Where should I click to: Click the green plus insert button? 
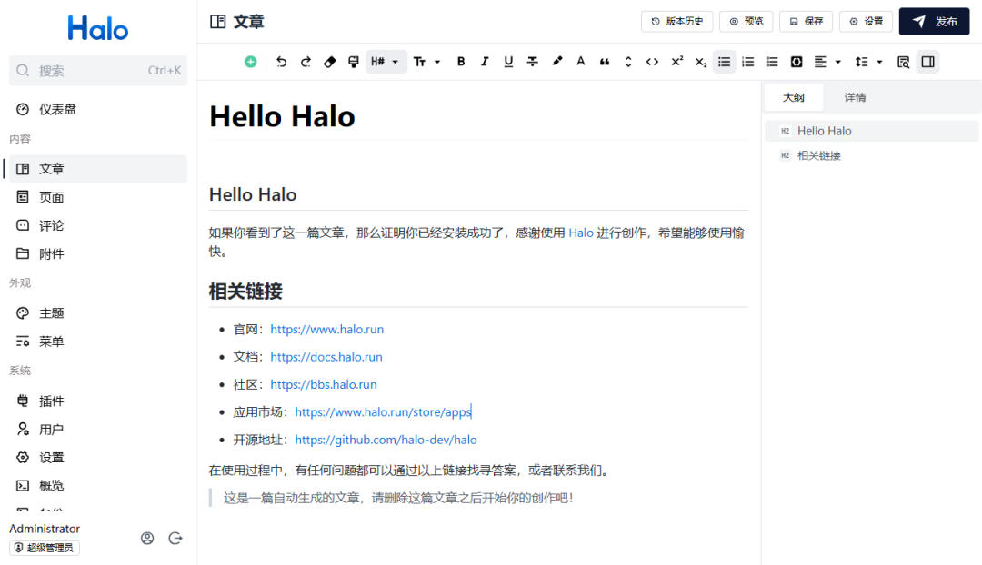[251, 62]
